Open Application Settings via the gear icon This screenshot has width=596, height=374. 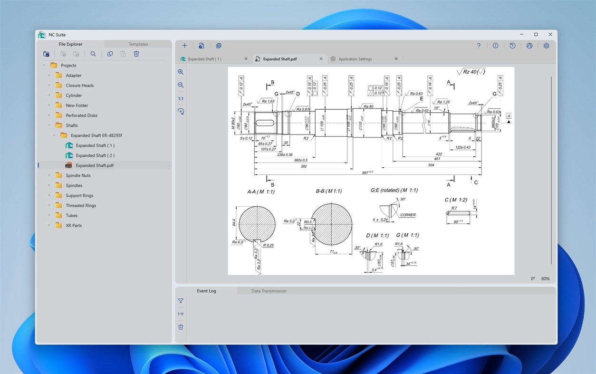pyautogui.click(x=546, y=45)
